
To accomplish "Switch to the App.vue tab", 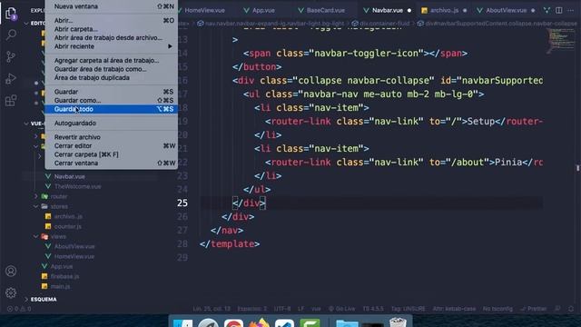I will tap(263, 10).
